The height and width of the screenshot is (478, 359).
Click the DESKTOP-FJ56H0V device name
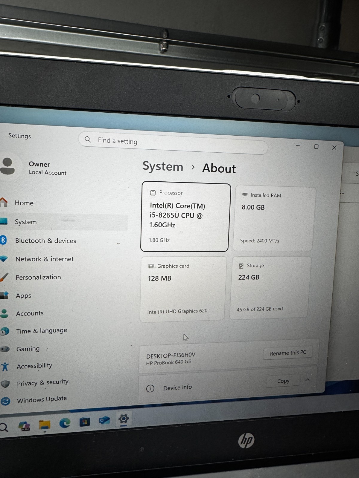tap(171, 355)
